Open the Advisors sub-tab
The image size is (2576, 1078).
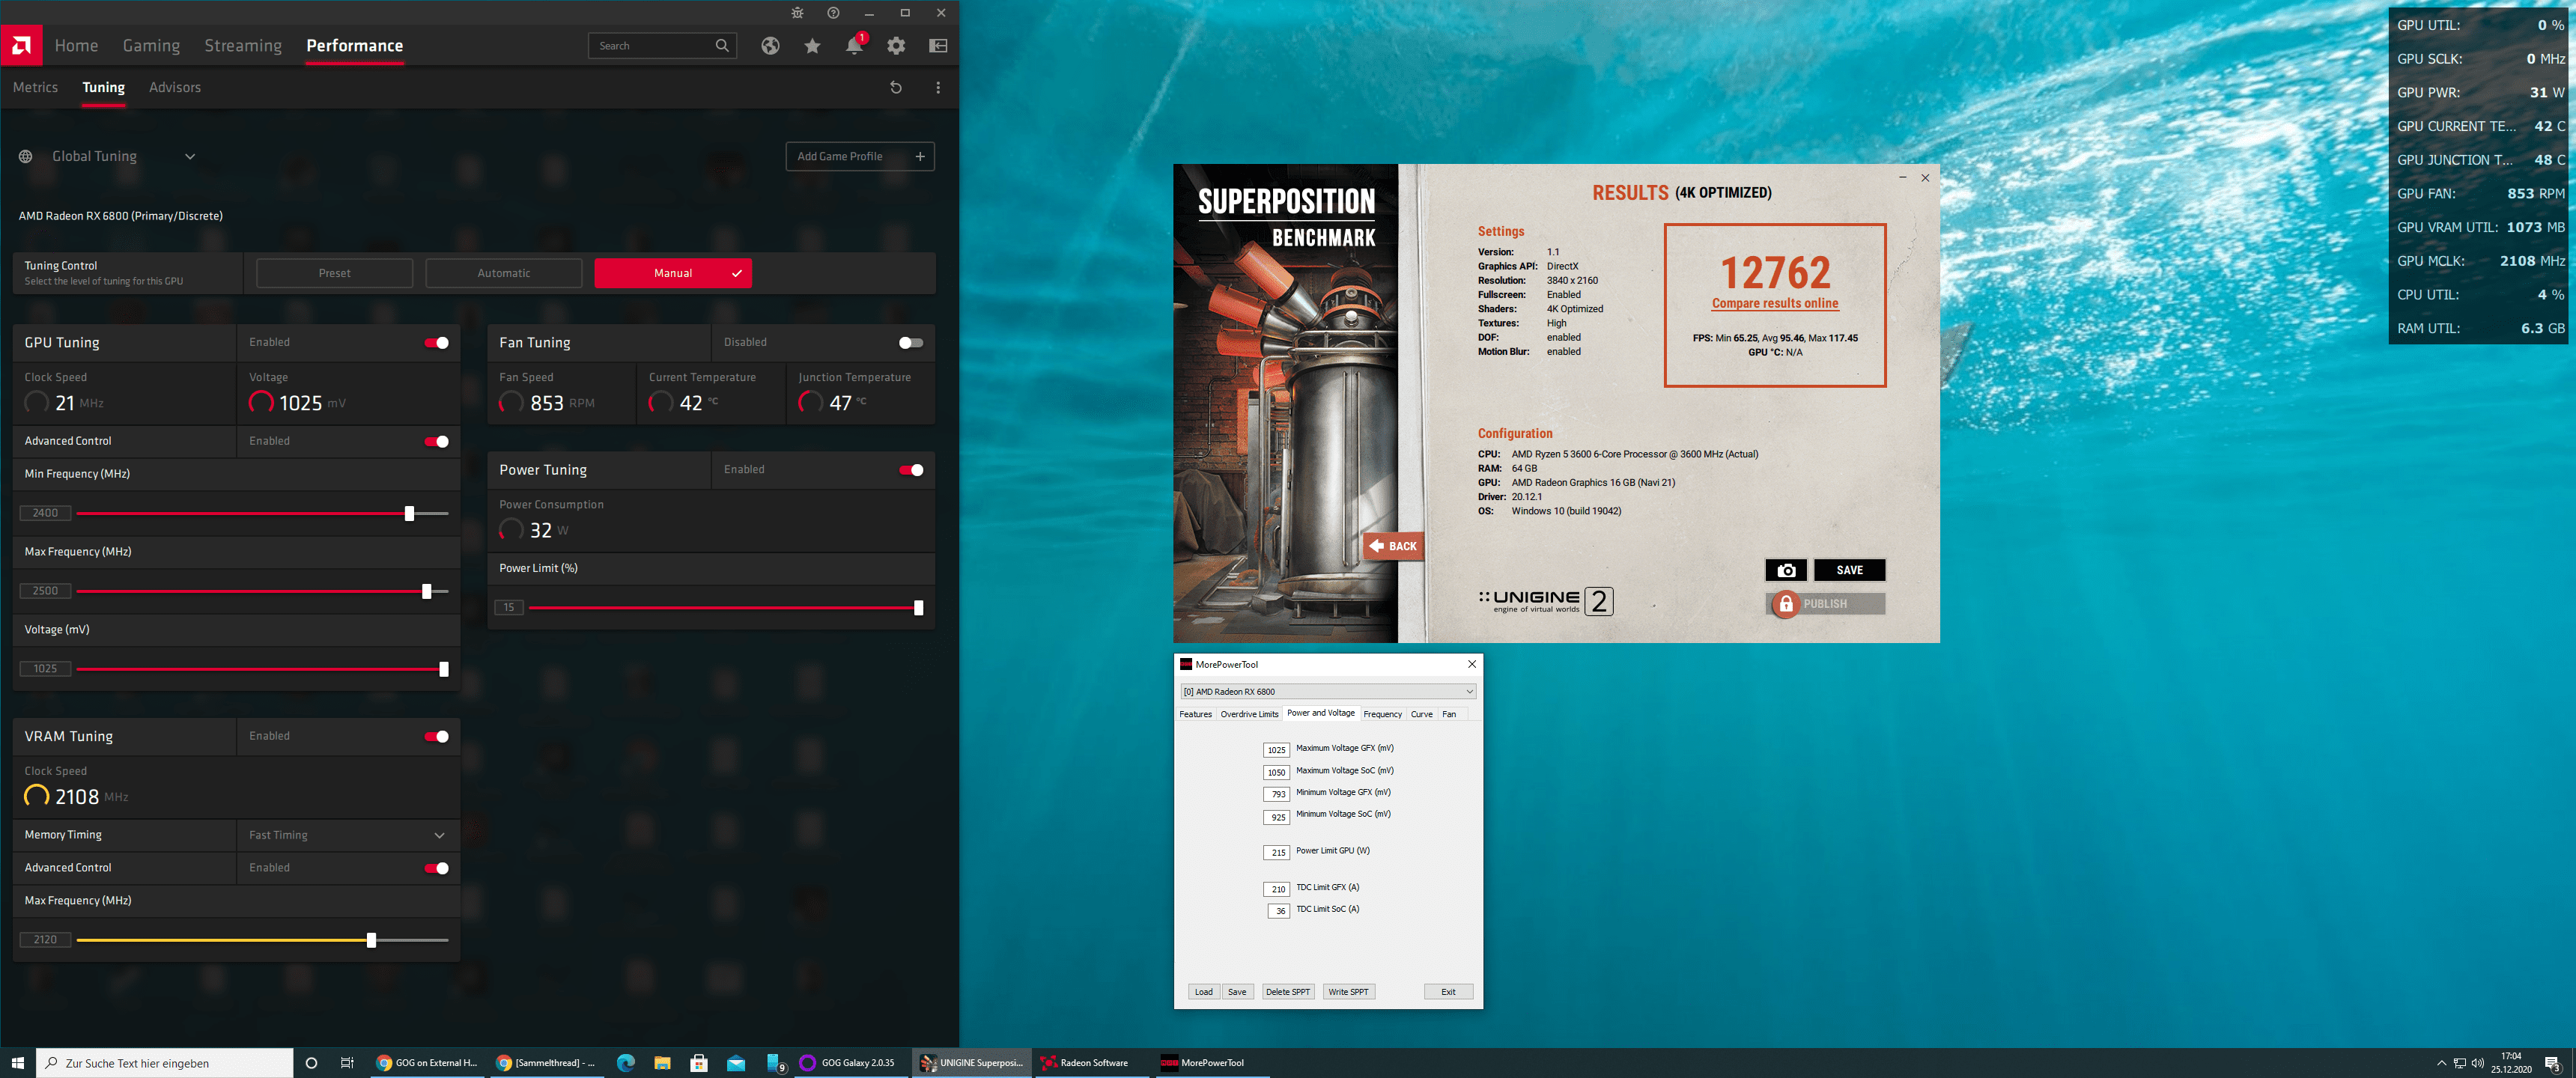point(175,88)
